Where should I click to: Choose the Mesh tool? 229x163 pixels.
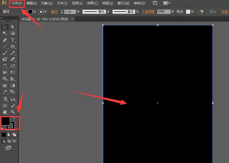click(5, 85)
